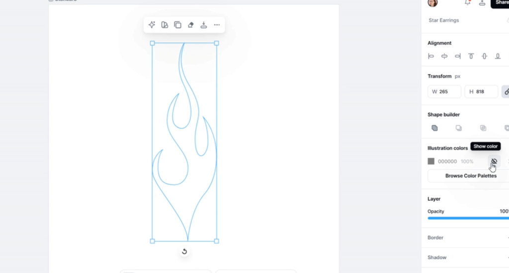This screenshot has height=273, width=509.
Task: Toggle the aspect ratio lock link
Action: click(506, 91)
